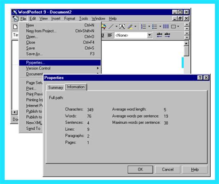This screenshot has height=184, width=219.
Task: Click the vertical scrollbar up arrow
Action: click(186, 44)
